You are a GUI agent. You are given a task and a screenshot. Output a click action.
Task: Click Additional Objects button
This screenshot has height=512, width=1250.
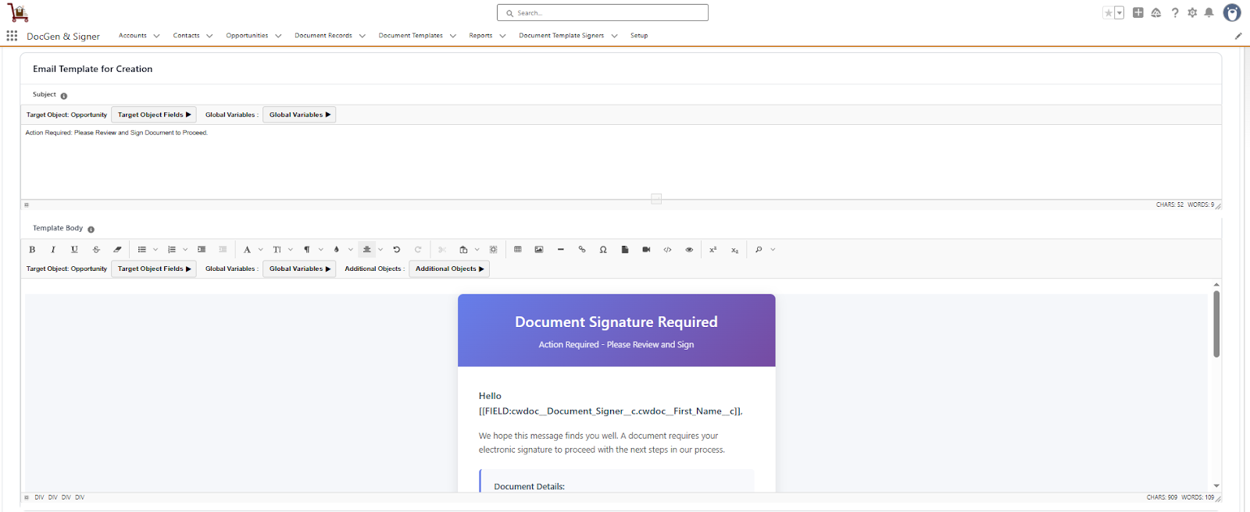(449, 268)
